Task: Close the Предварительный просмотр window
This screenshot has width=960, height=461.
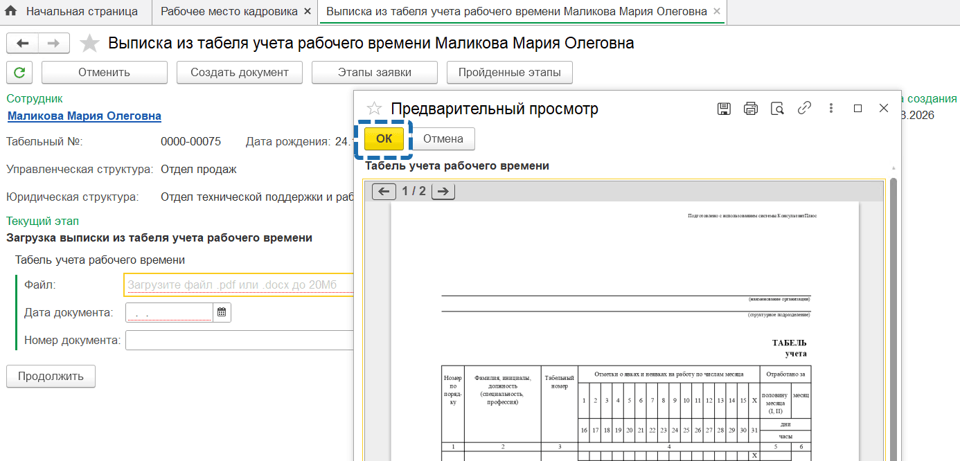Action: pyautogui.click(x=884, y=108)
